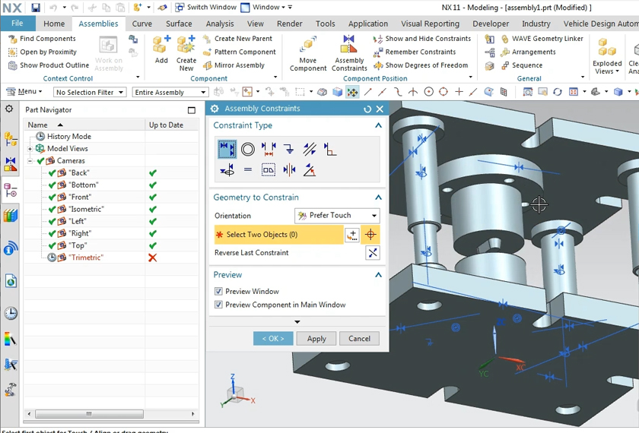Screen dimensions: 639x433
Task: Uncheck the Preview Window checkbox
Action: point(219,292)
